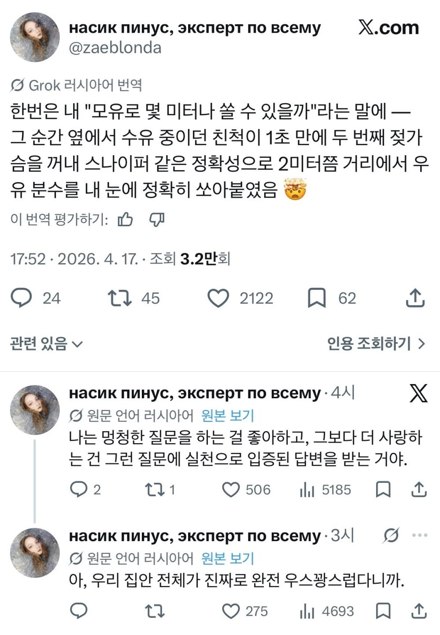Thumbs down the Grok translation
440x635 pixels.
(157, 219)
